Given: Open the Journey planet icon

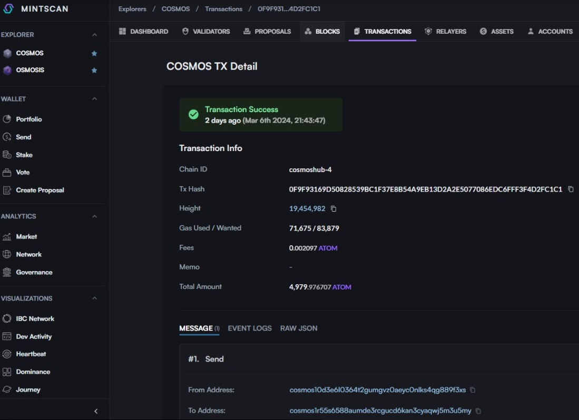Looking at the screenshot, I should (x=7, y=389).
